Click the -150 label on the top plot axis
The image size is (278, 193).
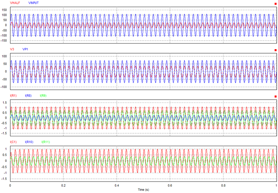[x=4, y=41]
